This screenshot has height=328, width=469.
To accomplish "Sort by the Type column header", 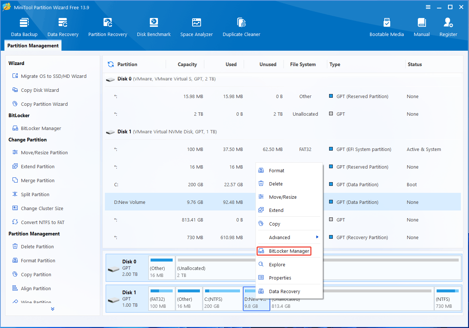I will pyautogui.click(x=335, y=64).
